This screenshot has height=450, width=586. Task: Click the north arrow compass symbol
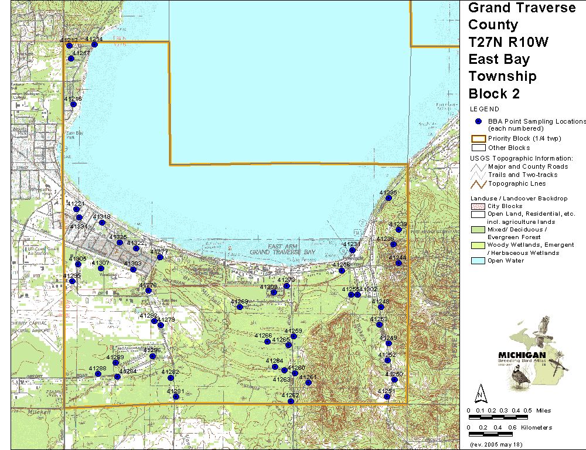click(480, 392)
